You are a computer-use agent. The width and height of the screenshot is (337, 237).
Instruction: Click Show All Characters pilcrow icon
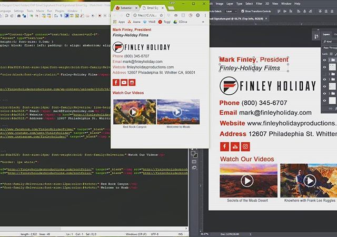pos(61,16)
